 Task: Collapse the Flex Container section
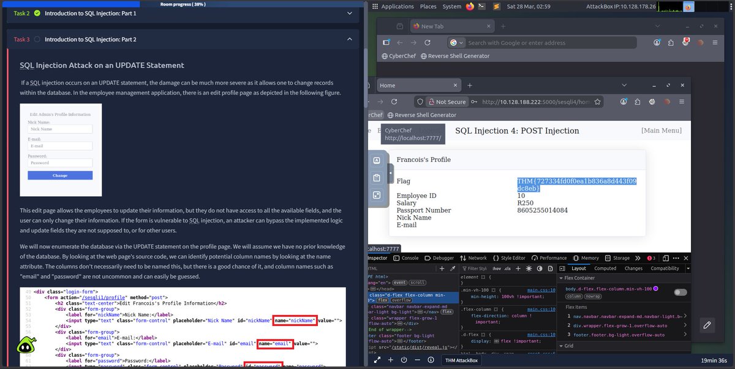561,278
